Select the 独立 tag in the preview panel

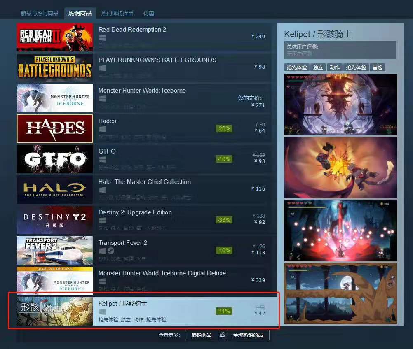(x=318, y=67)
